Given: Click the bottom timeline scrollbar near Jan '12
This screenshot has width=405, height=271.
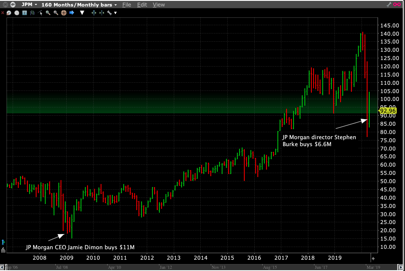Looking at the screenshot, I should pyautogui.click(x=166, y=267).
